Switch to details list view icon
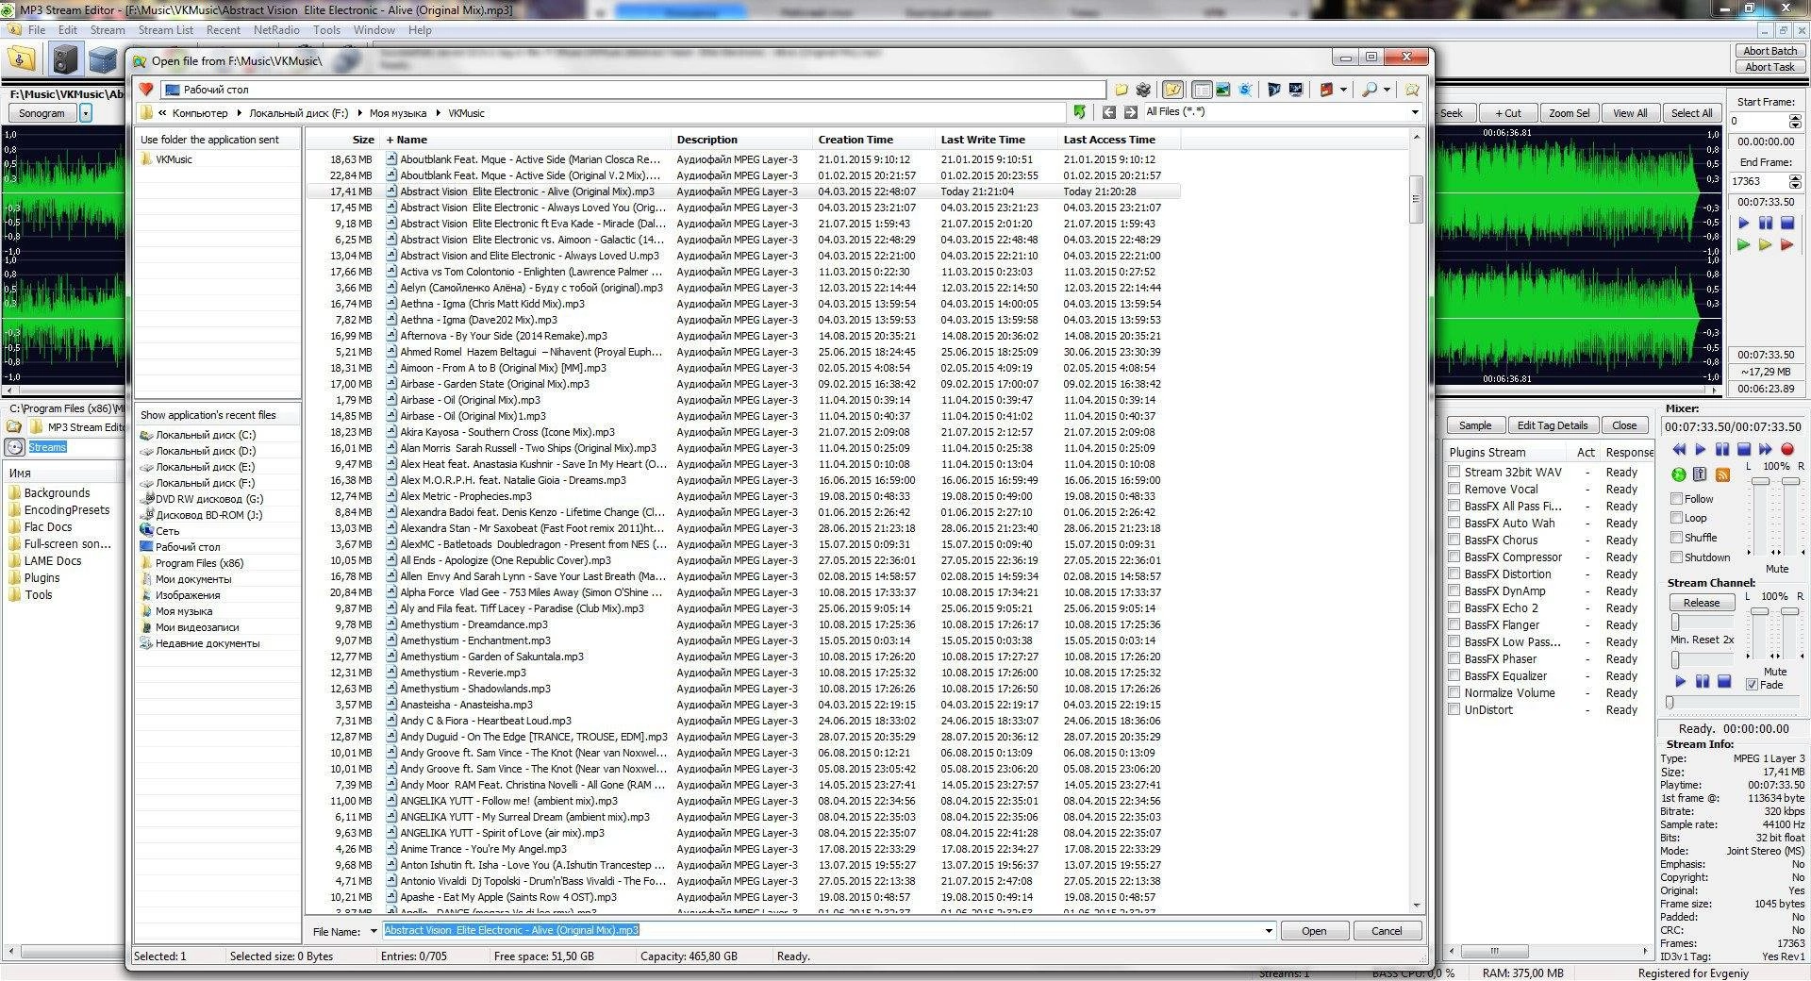Image resolution: width=1811 pixels, height=981 pixels. (1202, 90)
